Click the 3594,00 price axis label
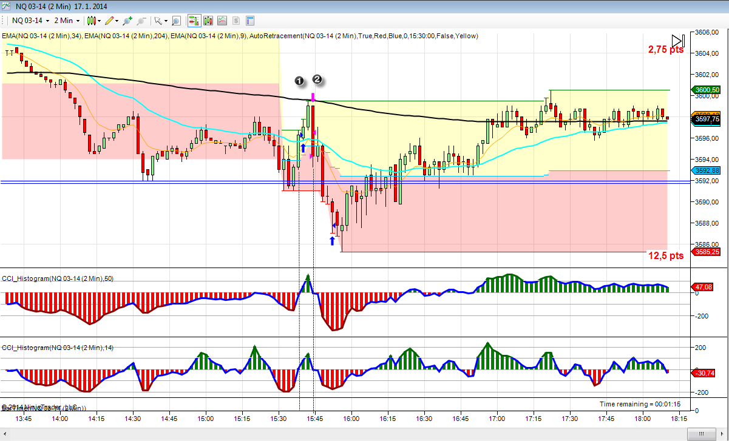Image resolution: width=729 pixels, height=441 pixels. coord(708,160)
